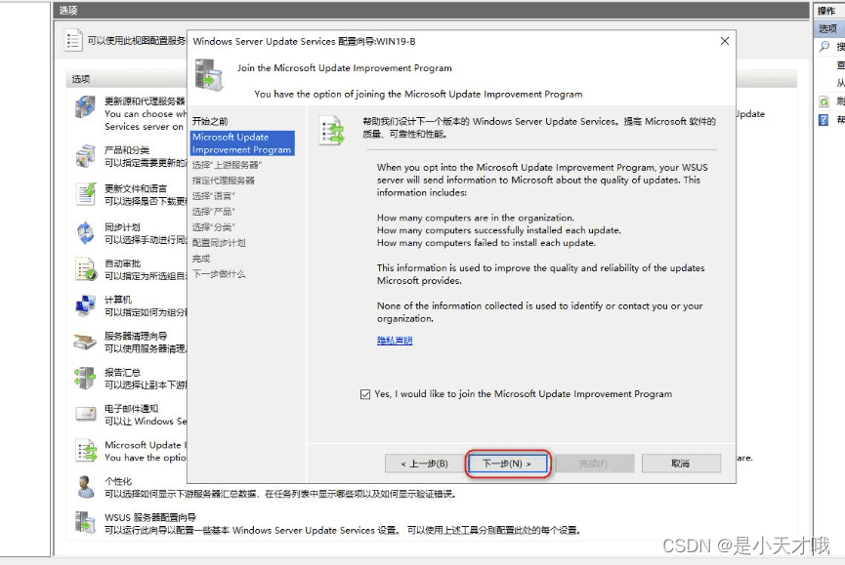Image resolution: width=845 pixels, height=565 pixels.
Task: Click the 下一步(N) next button
Action: [507, 464]
